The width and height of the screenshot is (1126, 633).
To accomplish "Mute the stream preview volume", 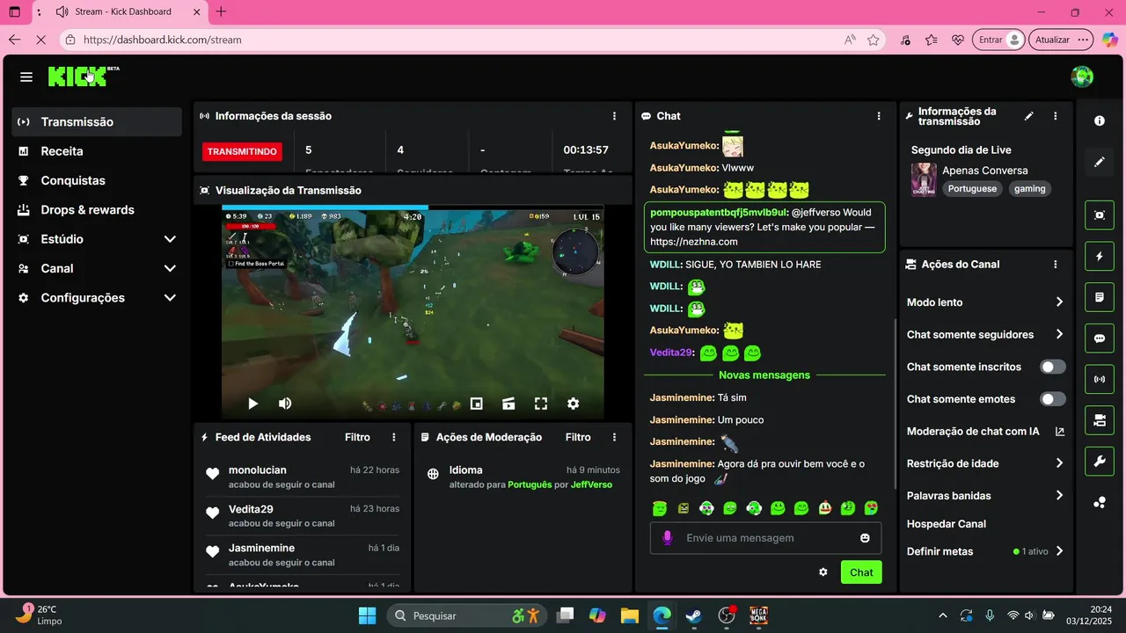I will (285, 404).
